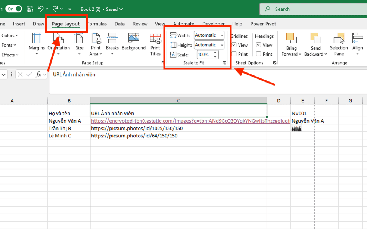Toggle the AutoSave switch

tap(14, 9)
